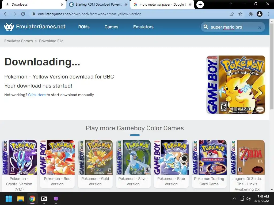Open Chrome's three-dot menu
Viewport: 274px width, 205px height.
coord(268,14)
